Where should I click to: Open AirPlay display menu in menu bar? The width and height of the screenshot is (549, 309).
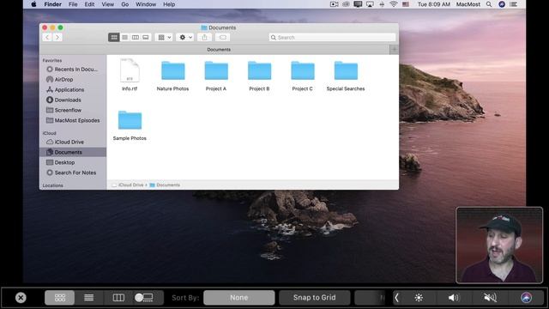tap(370, 4)
